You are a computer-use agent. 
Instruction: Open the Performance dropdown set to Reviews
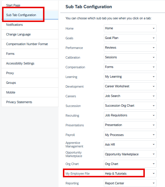[130, 47]
